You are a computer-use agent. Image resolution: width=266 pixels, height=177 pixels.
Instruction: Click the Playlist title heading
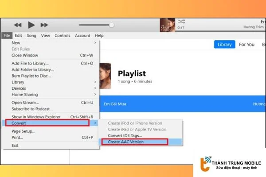tap(132, 74)
